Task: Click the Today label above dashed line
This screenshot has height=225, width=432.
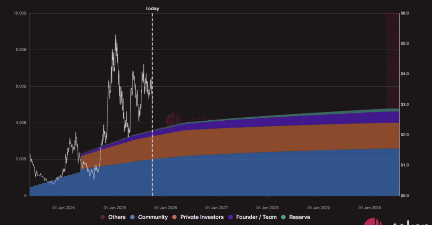Action: coord(152,9)
